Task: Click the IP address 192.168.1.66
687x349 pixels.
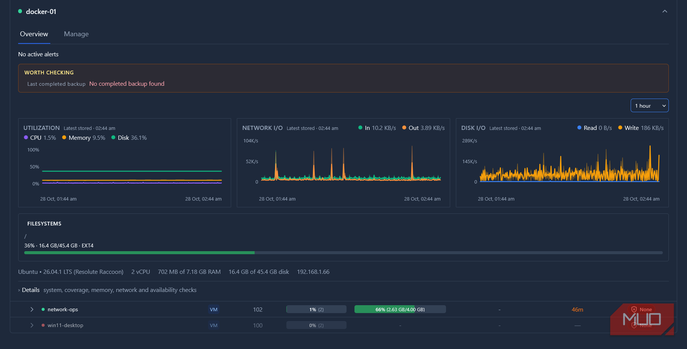Action: (x=313, y=272)
